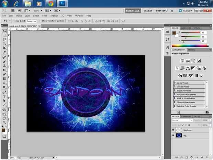The height and width of the screenshot is (160, 213).
Task: Select the Move tool in the toolbox
Action: click(x=4, y=31)
